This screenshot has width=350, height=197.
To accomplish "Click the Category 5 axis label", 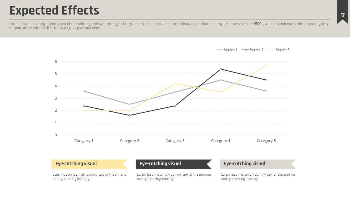I will (266, 141).
